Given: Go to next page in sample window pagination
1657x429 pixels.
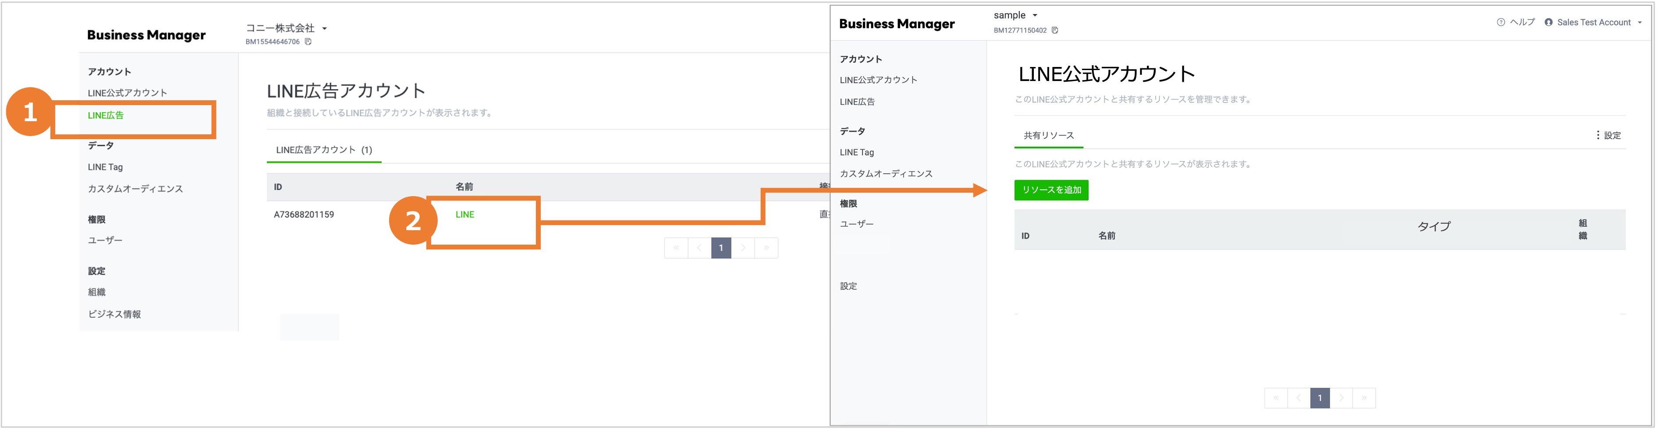Looking at the screenshot, I should coord(1341,398).
